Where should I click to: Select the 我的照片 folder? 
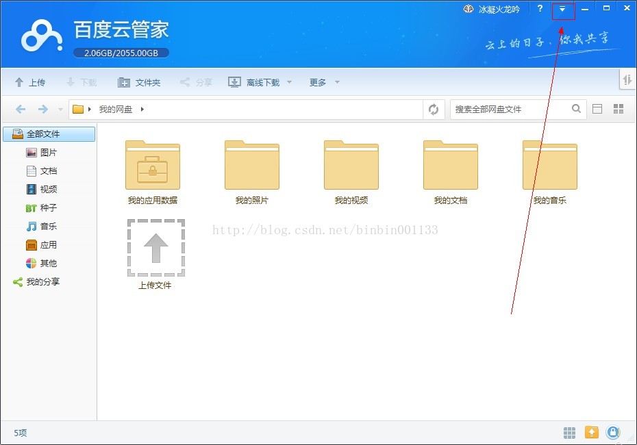tap(252, 172)
